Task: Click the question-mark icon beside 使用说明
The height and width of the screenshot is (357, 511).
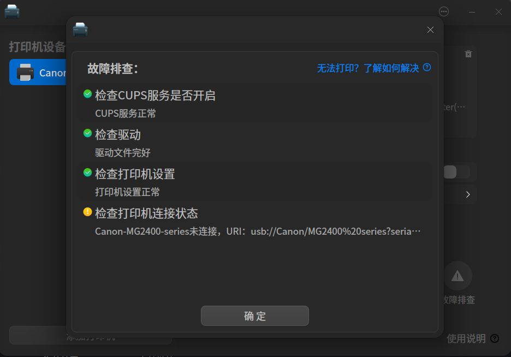Action: click(495, 339)
